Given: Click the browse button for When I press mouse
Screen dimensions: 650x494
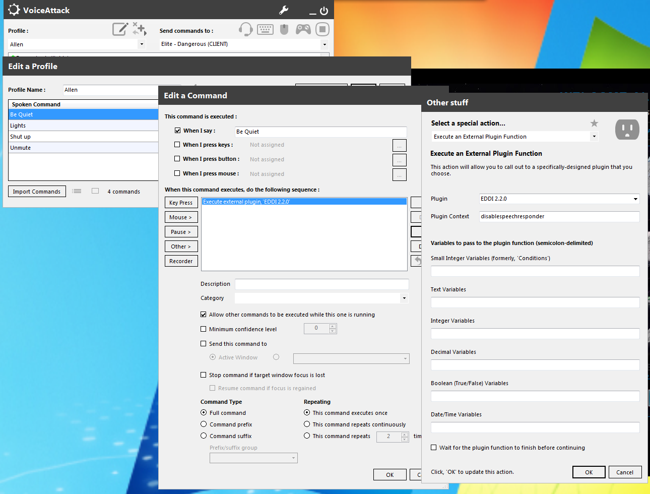Looking at the screenshot, I should [x=399, y=174].
